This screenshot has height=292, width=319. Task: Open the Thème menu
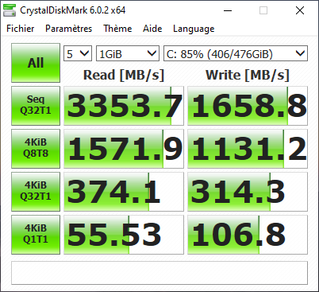(117, 29)
